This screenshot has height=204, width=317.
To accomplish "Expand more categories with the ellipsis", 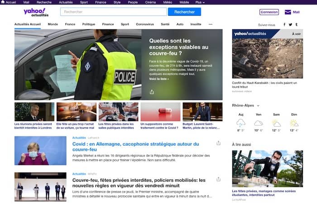I will 210,24.
